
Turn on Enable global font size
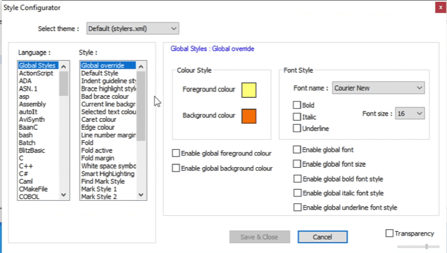tap(297, 164)
